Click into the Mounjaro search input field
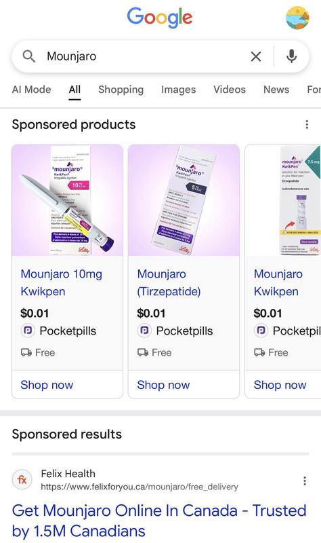 click(145, 56)
